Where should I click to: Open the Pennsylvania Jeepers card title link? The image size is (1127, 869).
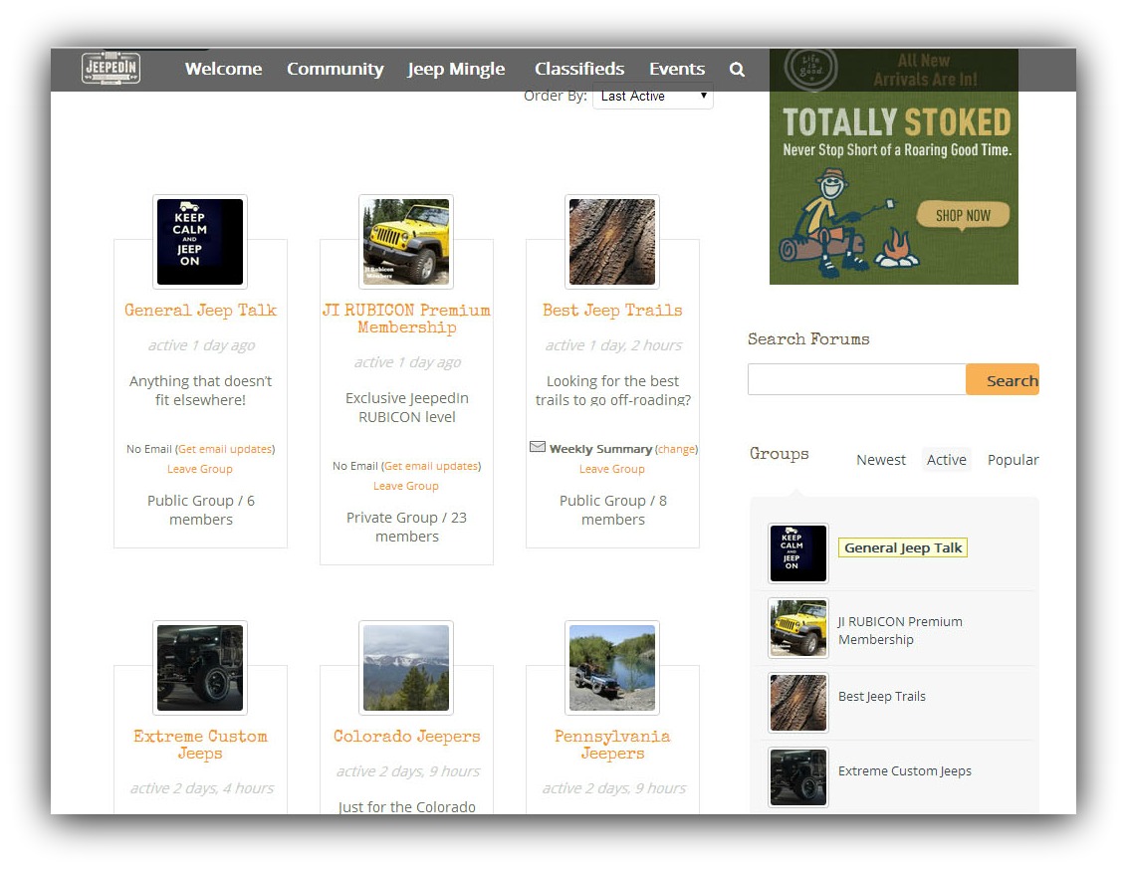(x=612, y=745)
